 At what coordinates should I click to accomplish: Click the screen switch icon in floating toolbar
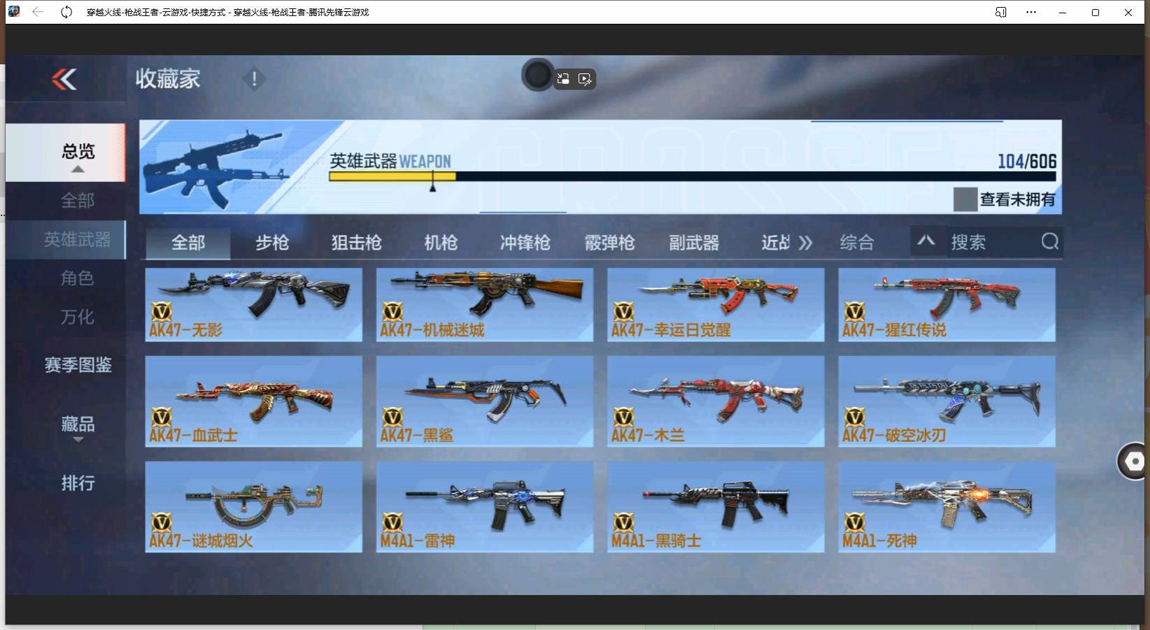(563, 79)
